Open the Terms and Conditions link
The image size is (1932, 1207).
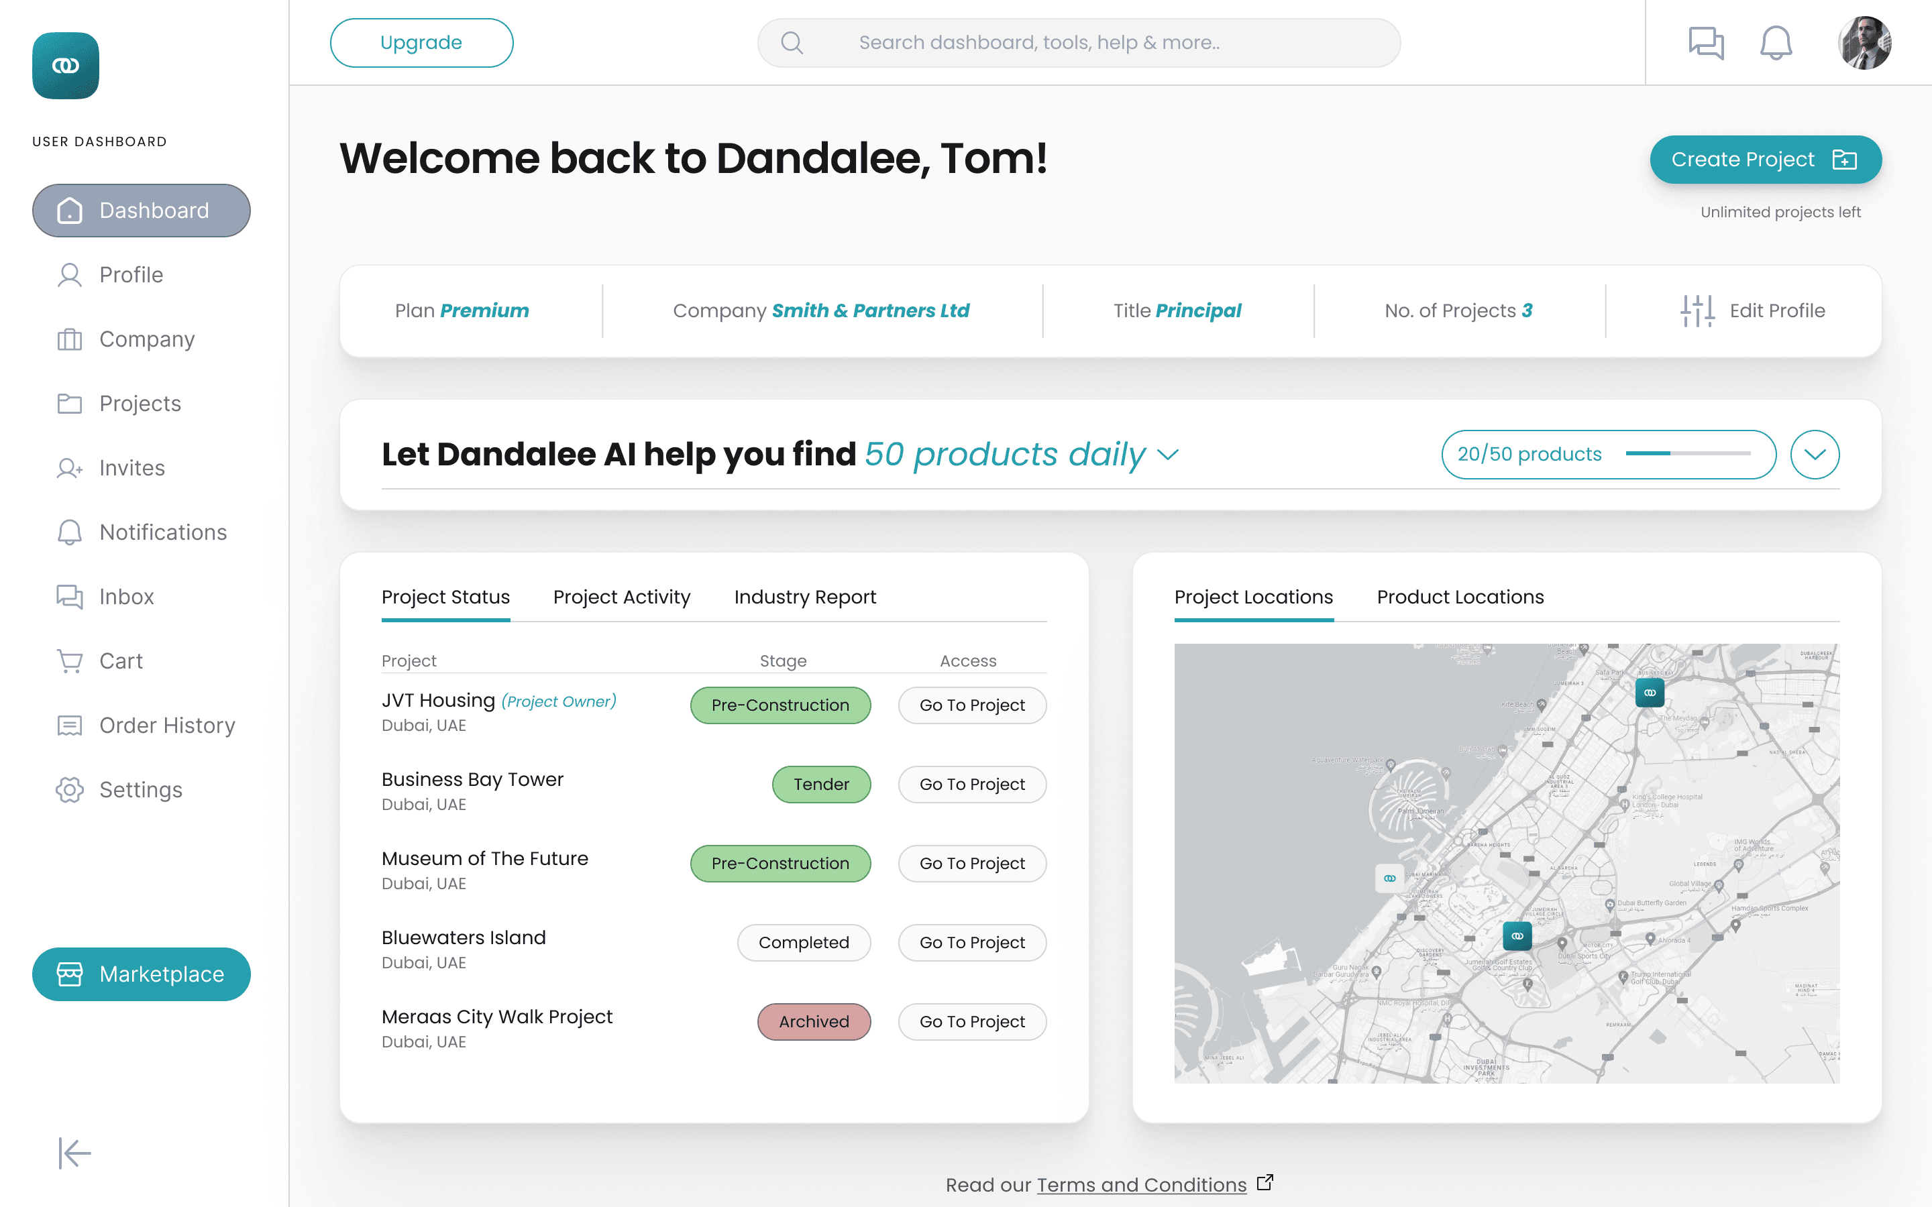1141,1185
